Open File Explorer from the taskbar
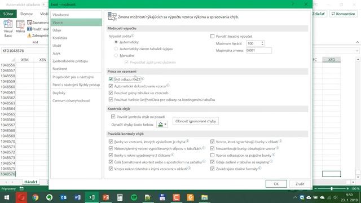Screen dimensions: 361x203 tap(204, 197)
